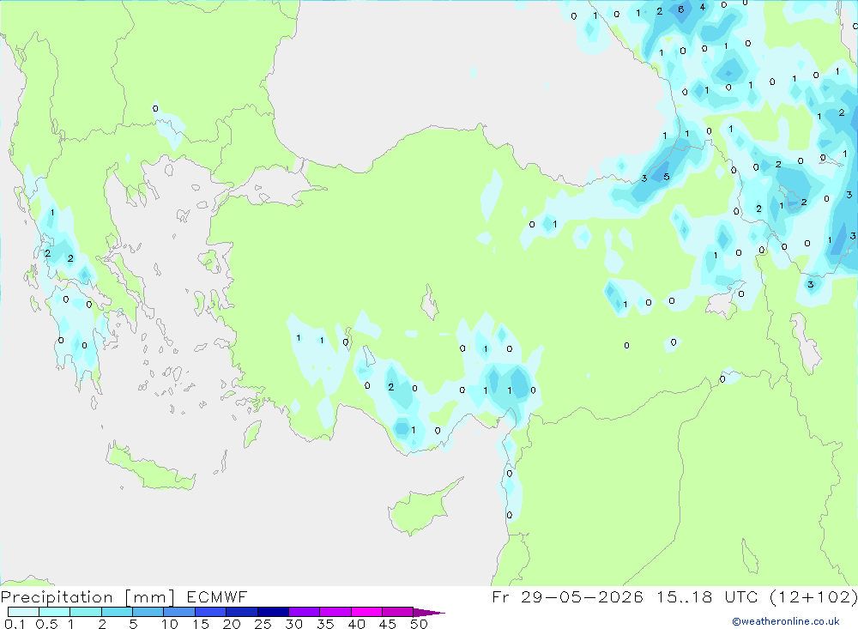Click the '0.1' legend scale label
The image size is (858, 629).
coord(15,624)
